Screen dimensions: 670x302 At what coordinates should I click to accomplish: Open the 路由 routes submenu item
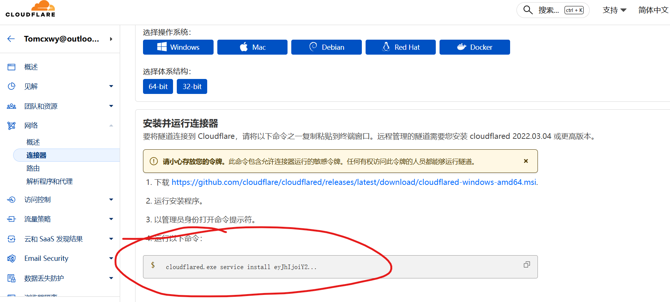pos(33,168)
